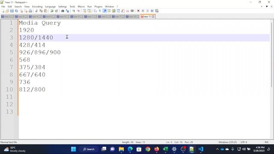This screenshot has width=274, height=154.
Task: Create a new document with the New toolbar icon
Action: tap(3, 11)
